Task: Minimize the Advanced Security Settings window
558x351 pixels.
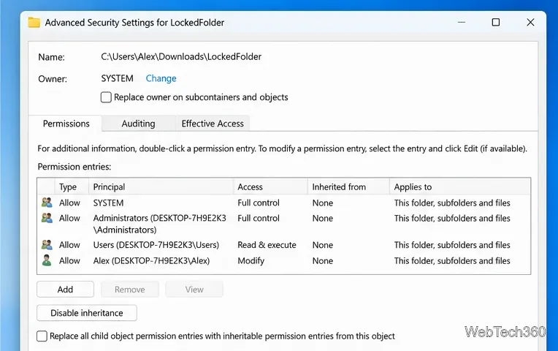Action: pos(462,23)
